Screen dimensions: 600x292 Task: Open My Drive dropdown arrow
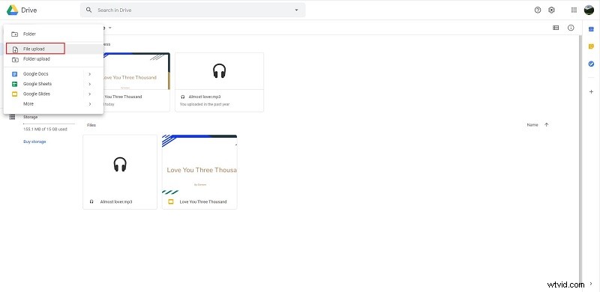pyautogui.click(x=109, y=28)
